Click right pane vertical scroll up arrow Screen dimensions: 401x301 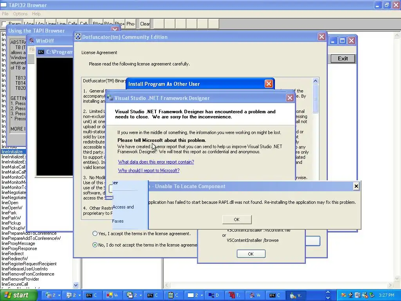click(397, 35)
